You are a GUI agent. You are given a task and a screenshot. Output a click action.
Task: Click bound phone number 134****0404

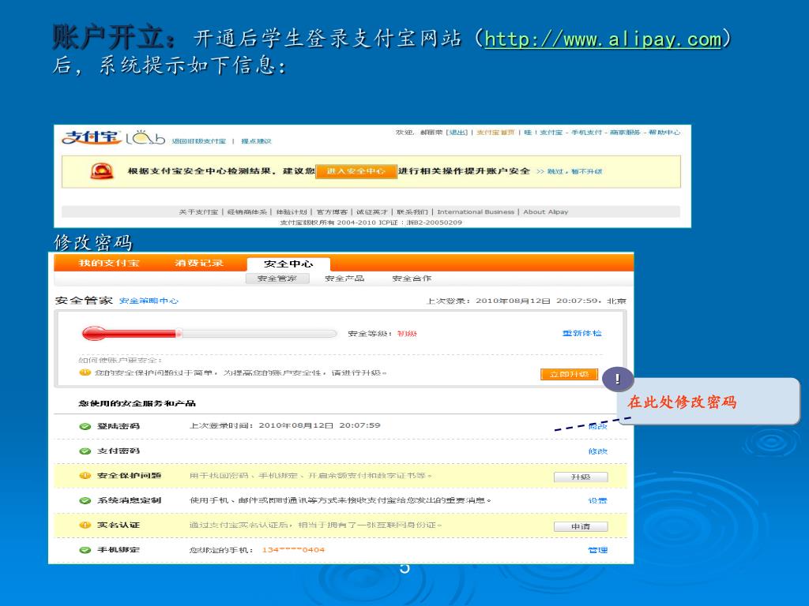pos(293,550)
